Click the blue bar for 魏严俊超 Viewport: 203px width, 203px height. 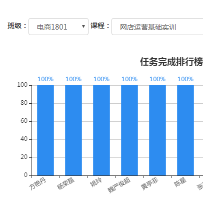pos(129,130)
